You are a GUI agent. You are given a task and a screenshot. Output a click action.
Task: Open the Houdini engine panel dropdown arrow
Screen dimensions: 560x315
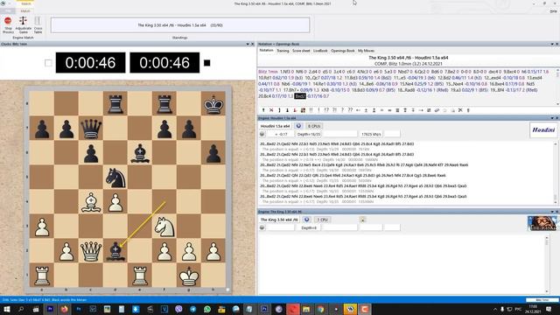pos(552,118)
